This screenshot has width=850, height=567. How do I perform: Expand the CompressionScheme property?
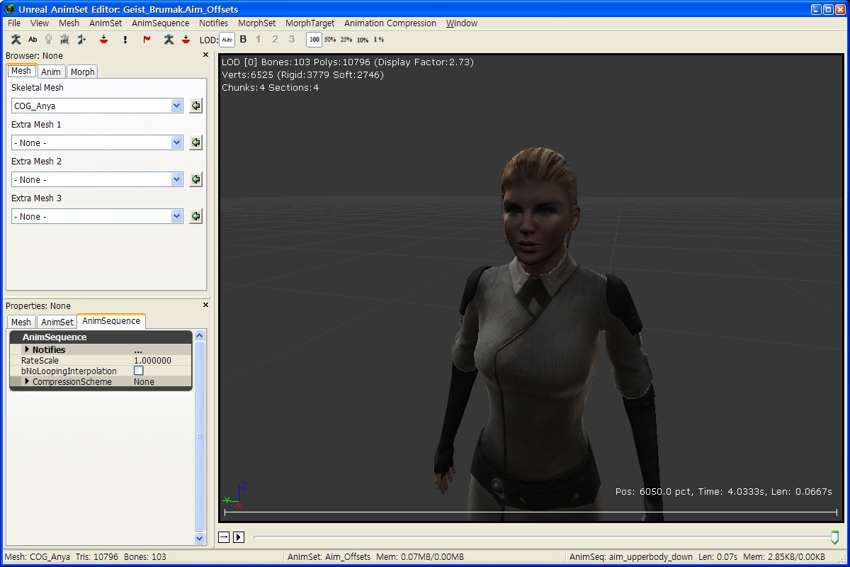pos(28,381)
